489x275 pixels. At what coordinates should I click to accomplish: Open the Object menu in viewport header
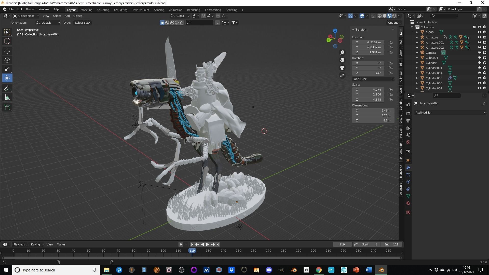pos(77,16)
